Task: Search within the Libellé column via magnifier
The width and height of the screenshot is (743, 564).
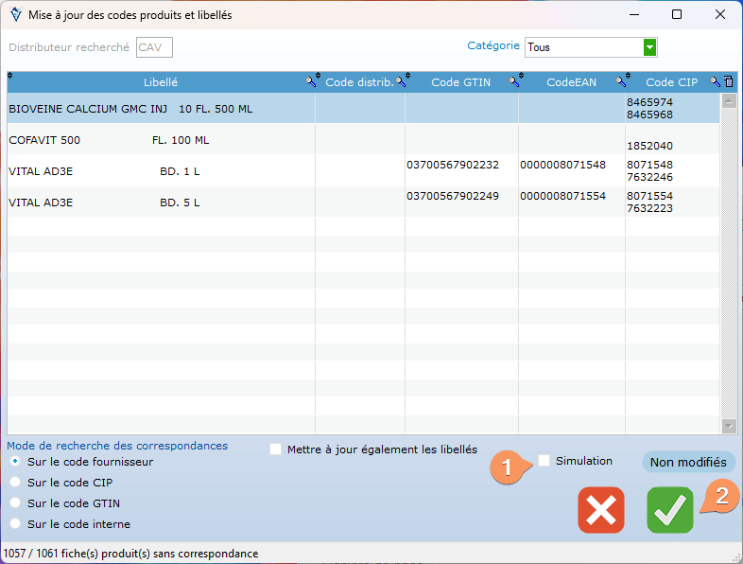Action: [x=310, y=82]
